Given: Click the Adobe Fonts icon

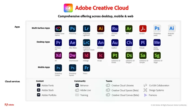Looking at the screenshot, I should 39,85.
